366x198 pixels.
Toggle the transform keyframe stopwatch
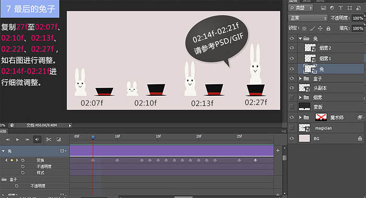click(x=23, y=160)
